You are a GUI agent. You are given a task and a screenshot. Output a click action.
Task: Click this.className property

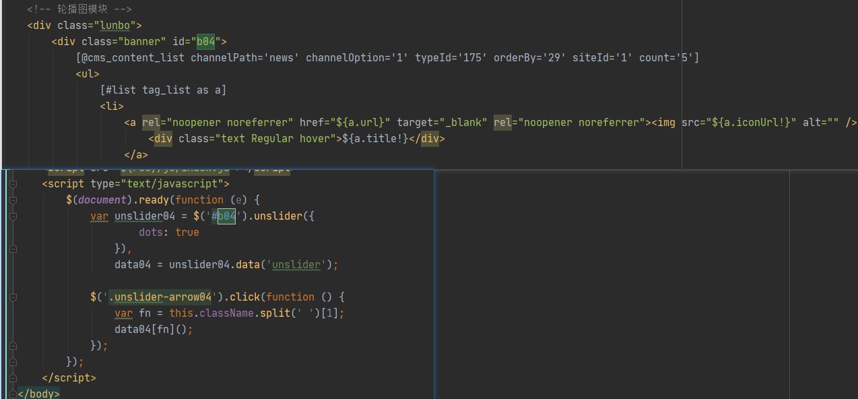pyautogui.click(x=211, y=313)
